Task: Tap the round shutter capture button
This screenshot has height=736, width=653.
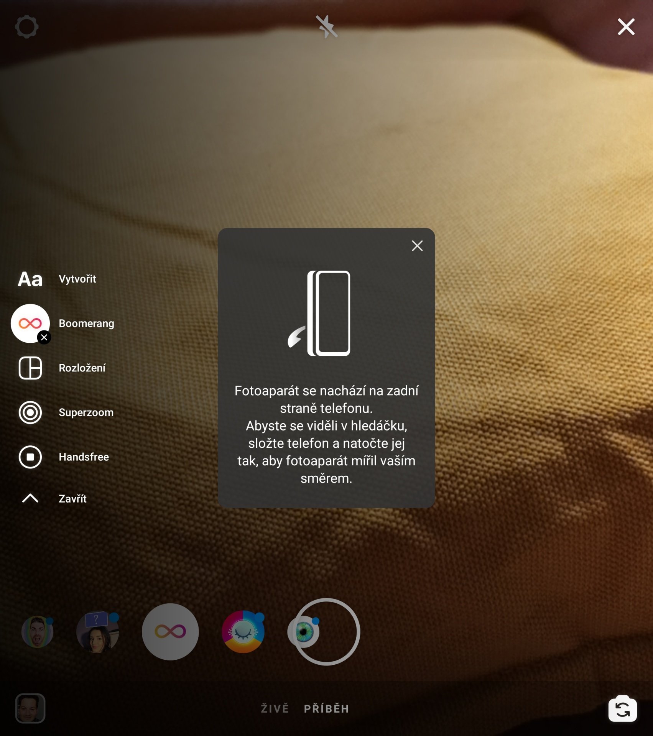Action: click(x=326, y=632)
